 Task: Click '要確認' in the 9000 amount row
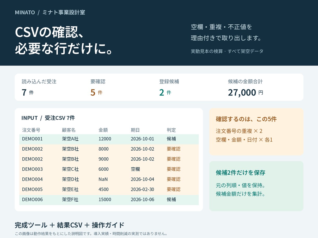coord(174,159)
